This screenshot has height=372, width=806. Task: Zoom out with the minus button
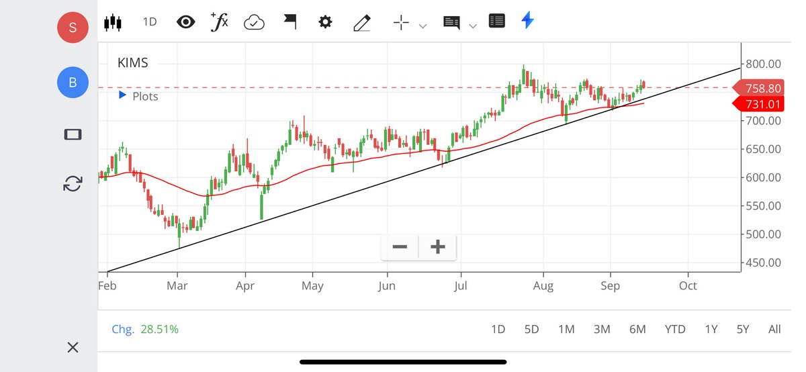coord(400,247)
